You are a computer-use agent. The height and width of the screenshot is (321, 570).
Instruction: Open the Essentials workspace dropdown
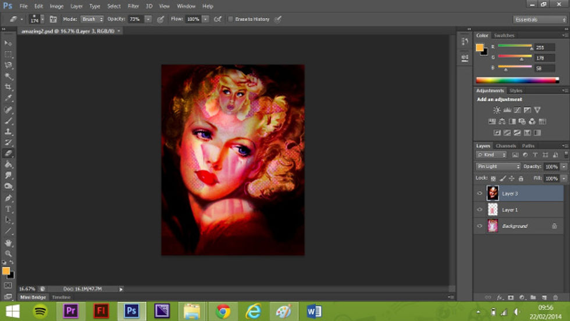click(x=540, y=19)
